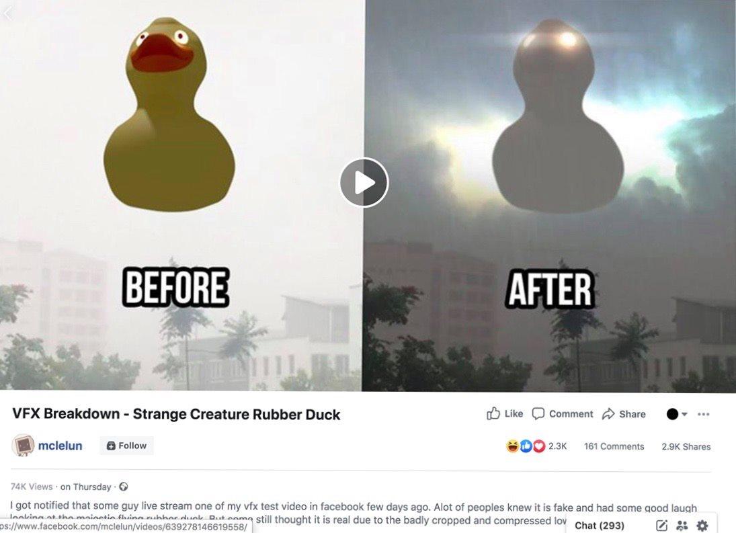Go back using the top-left arrow
The image size is (736, 533).
pos(7,14)
